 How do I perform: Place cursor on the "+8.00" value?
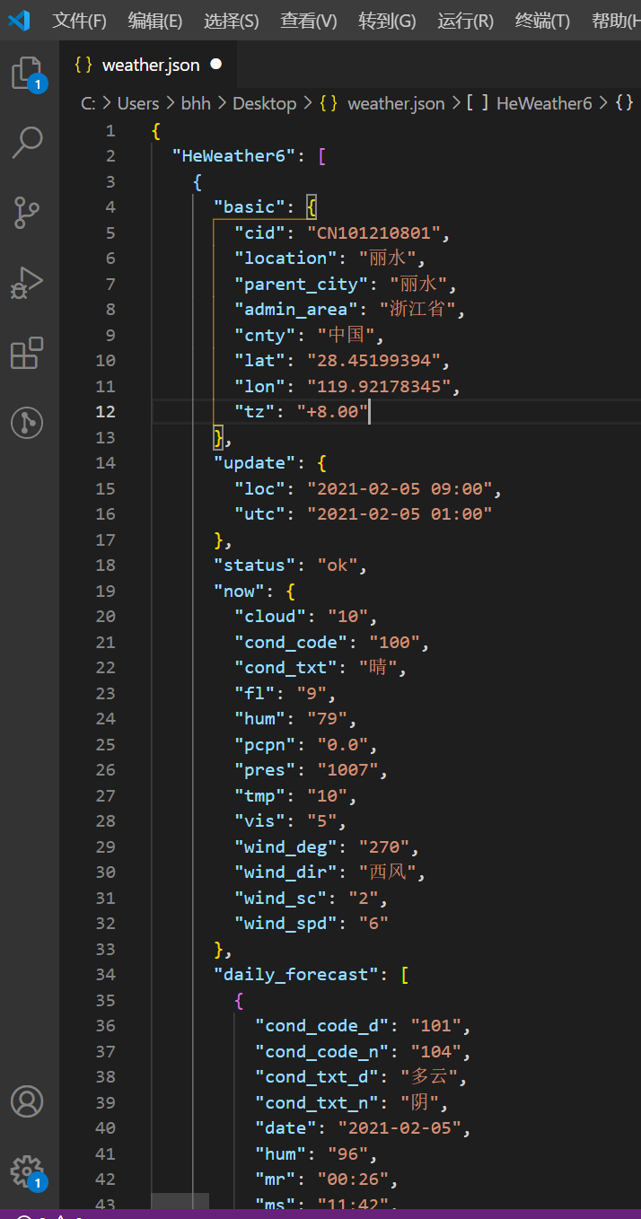pos(332,411)
